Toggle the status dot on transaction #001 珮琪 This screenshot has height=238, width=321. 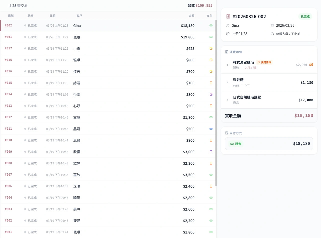[25, 37]
